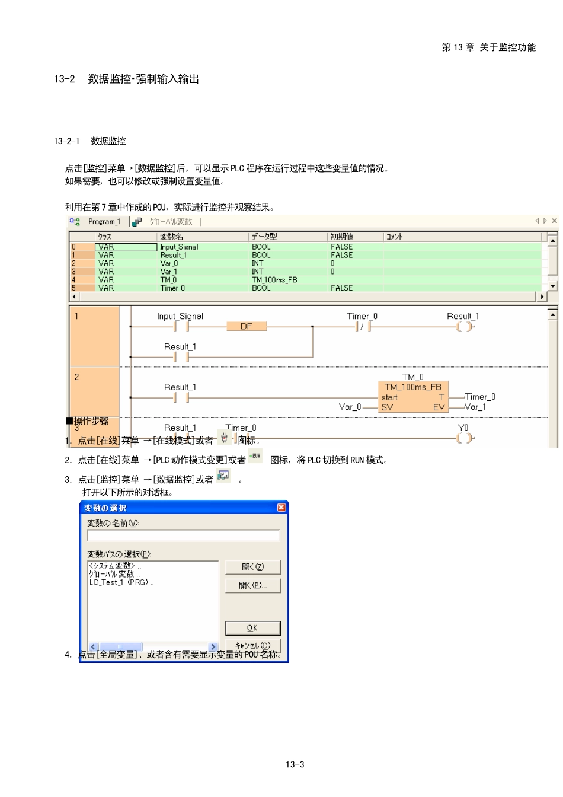
Task: Click variable table horizontal scroll left arrow
Action: click(x=74, y=297)
